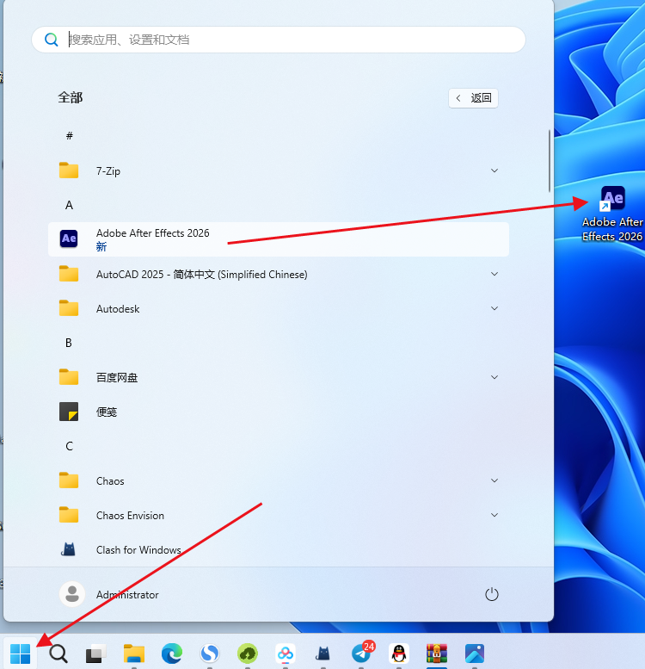Image resolution: width=645 pixels, height=669 pixels.
Task: Click the 便笺 label
Action: pos(107,412)
